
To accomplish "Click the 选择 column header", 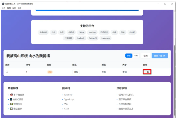I will [7, 65].
